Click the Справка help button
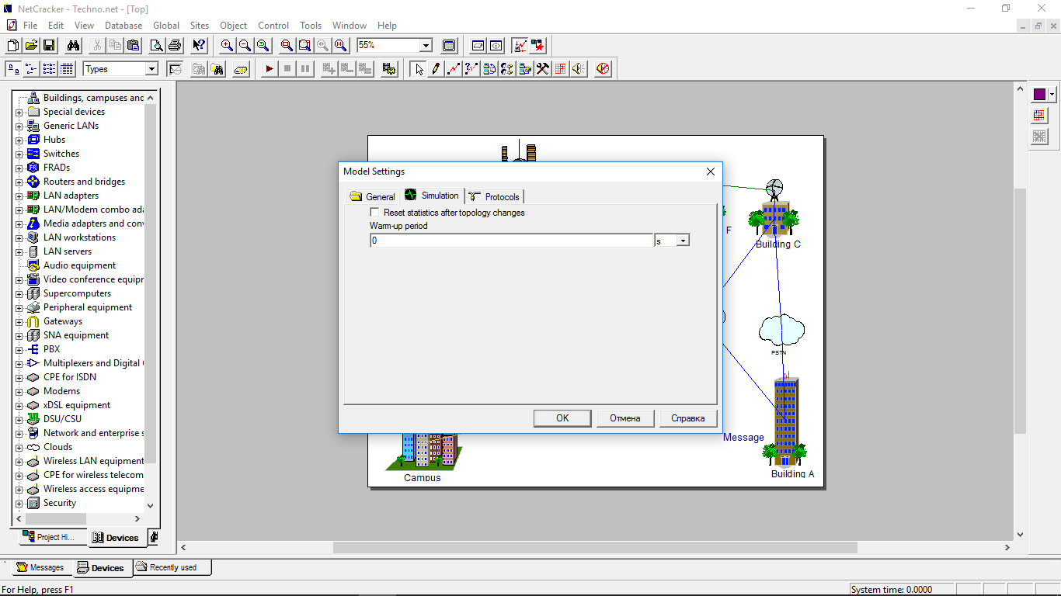Viewport: 1061px width, 596px height. [688, 418]
